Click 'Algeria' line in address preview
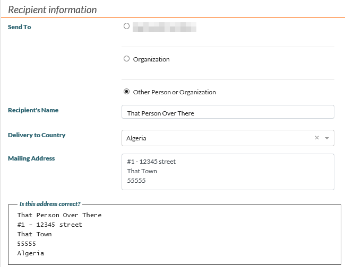 [x=31, y=253]
